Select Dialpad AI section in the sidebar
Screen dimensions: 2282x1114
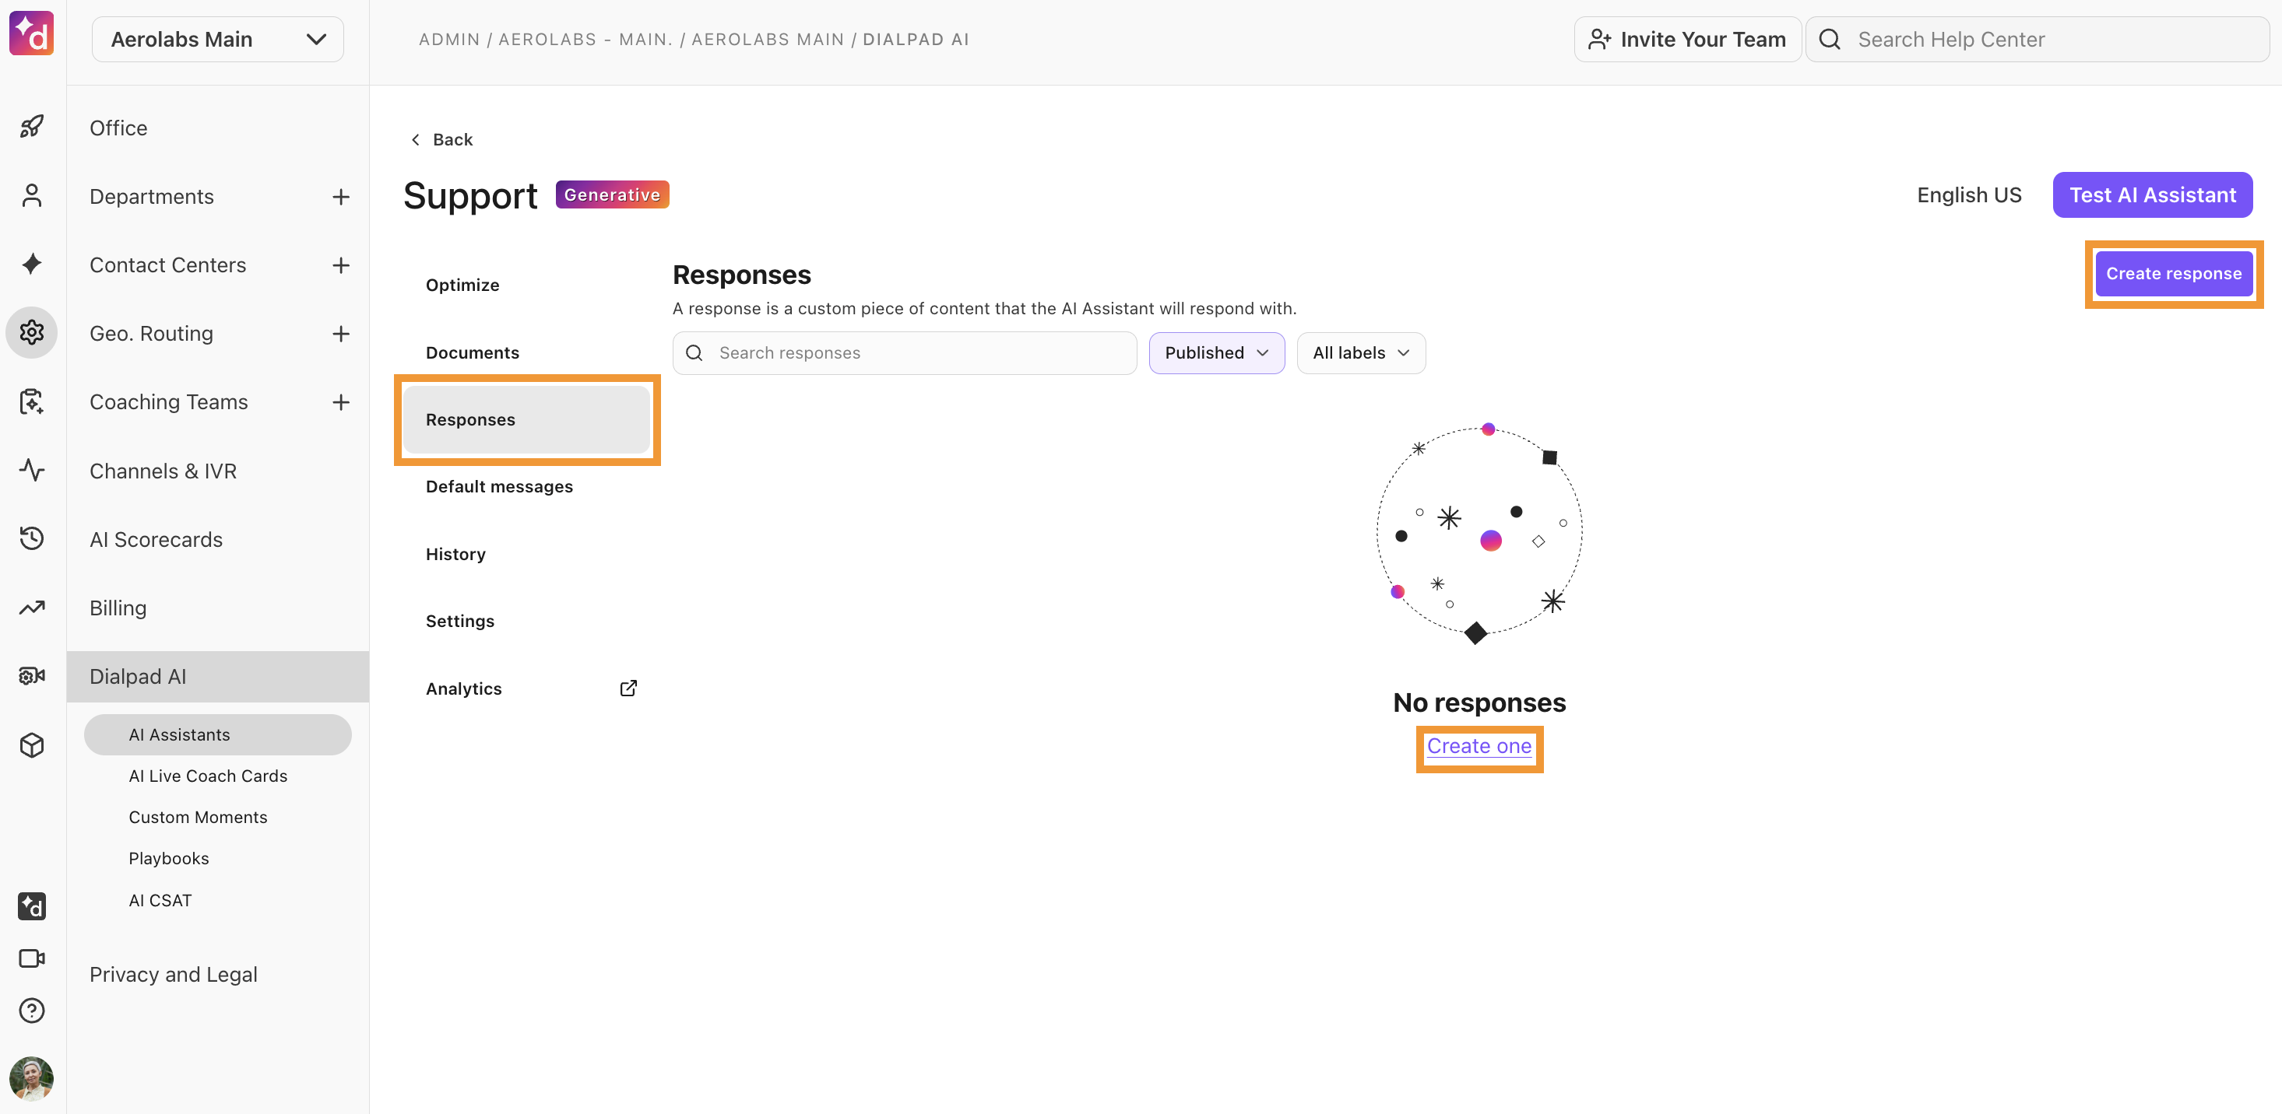(x=218, y=677)
